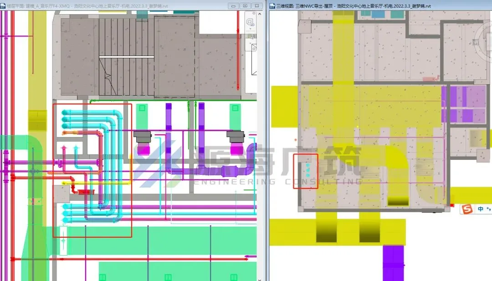Minimize the floor plan view window
Image resolution: width=492 pixels, height=281 pixels.
pyautogui.click(x=233, y=5)
